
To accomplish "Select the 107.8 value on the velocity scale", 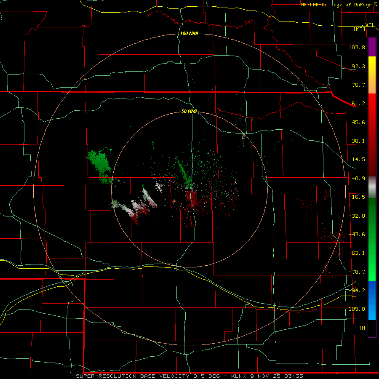I will click(x=357, y=47).
